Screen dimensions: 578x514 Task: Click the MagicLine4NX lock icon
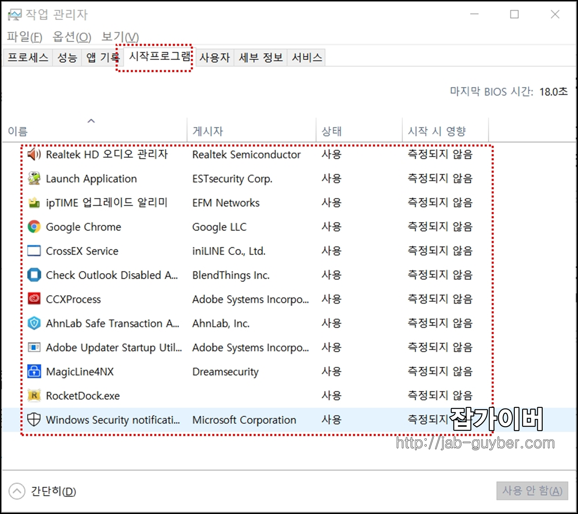tap(34, 372)
